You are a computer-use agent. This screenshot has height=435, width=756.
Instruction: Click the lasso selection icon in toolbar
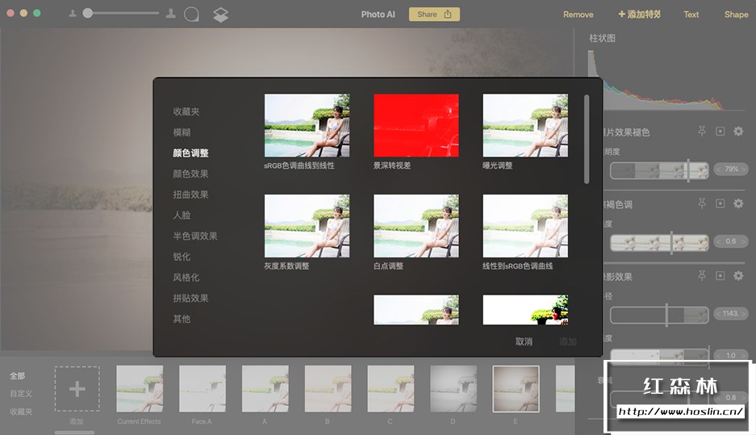pyautogui.click(x=191, y=15)
